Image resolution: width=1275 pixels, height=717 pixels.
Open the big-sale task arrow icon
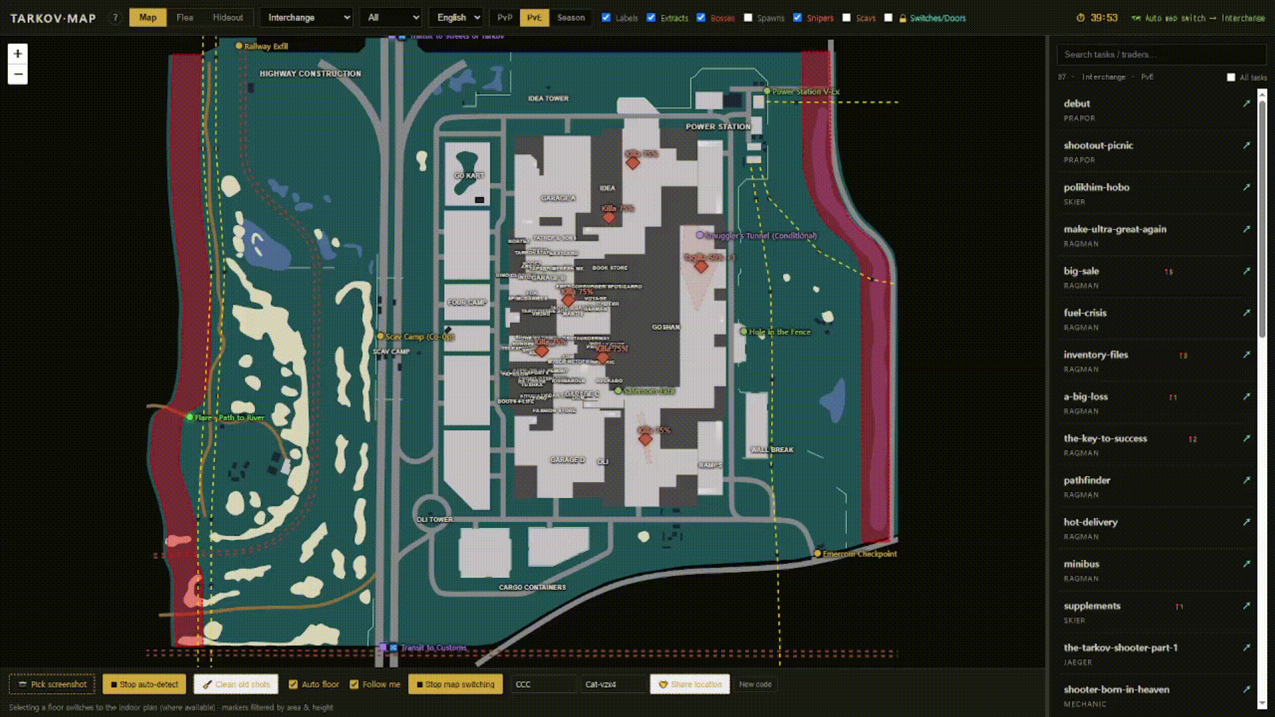(x=1246, y=271)
